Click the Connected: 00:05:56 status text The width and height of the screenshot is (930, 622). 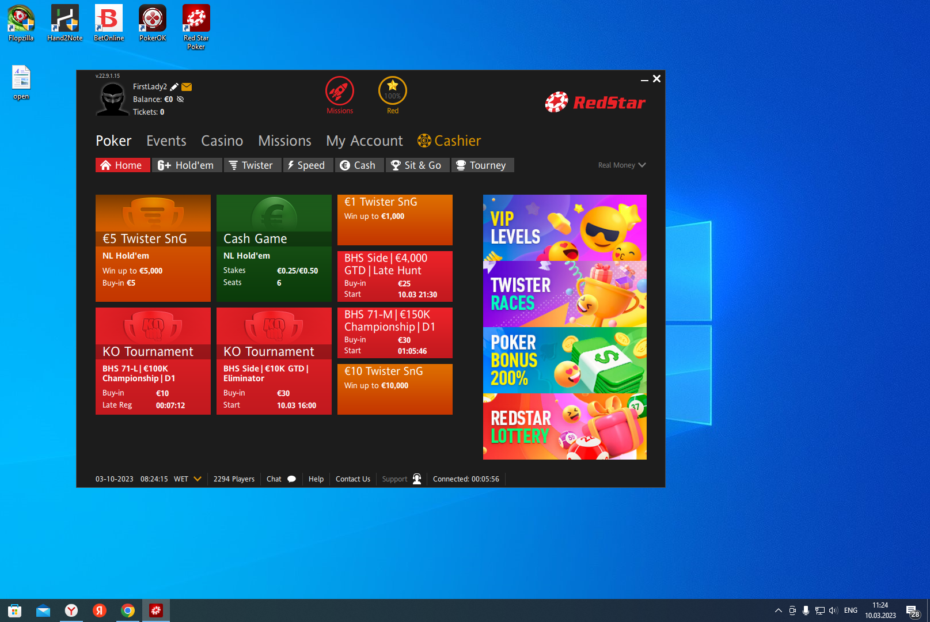(x=466, y=479)
